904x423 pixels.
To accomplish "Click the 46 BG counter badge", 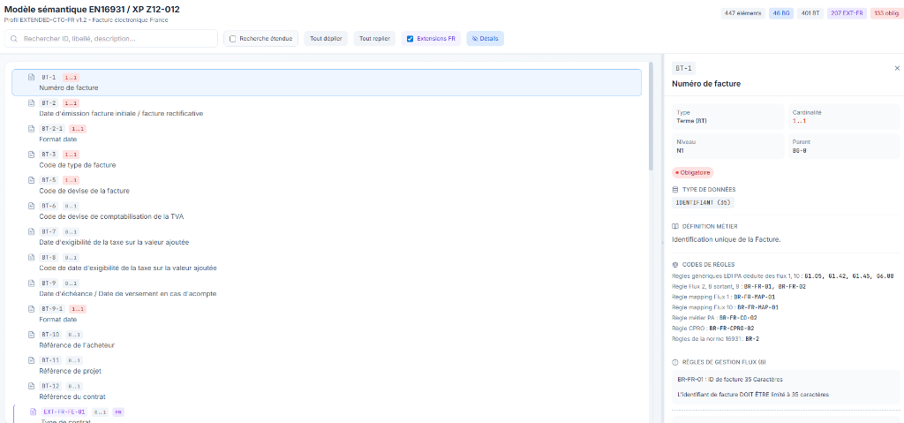I will point(781,13).
